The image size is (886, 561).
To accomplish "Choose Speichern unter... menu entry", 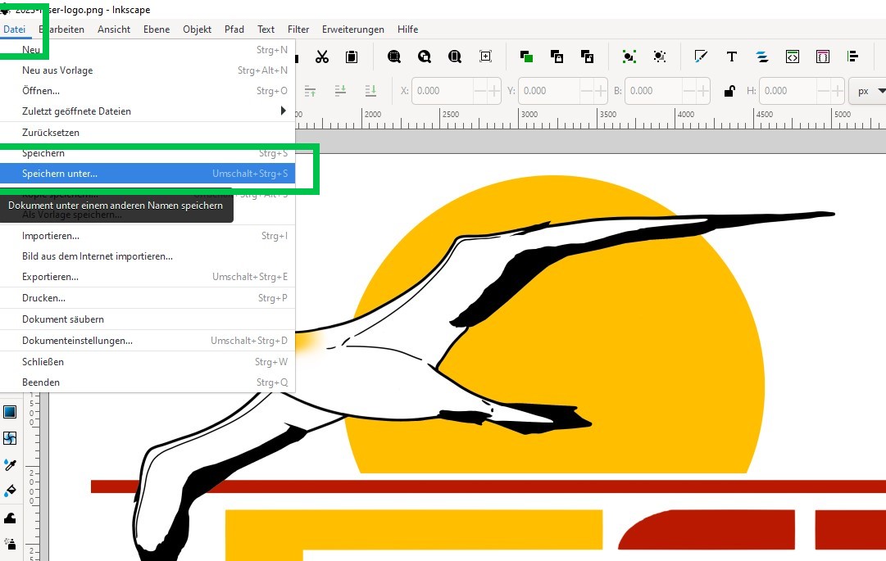I will 148,174.
